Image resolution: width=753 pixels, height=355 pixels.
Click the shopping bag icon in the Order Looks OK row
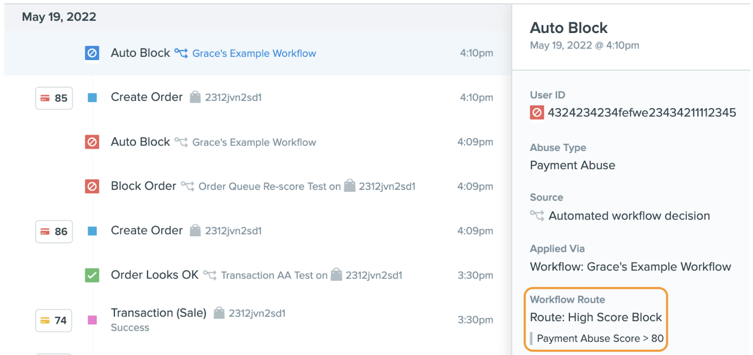(x=337, y=274)
